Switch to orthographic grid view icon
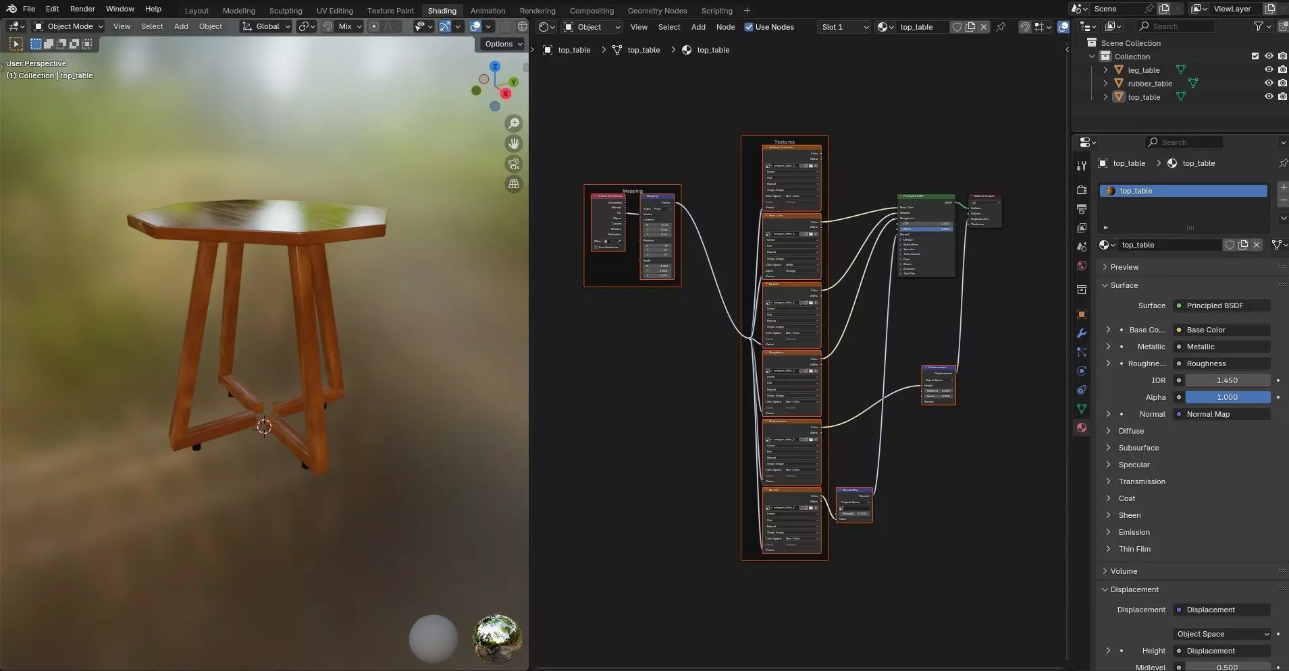Image resolution: width=1289 pixels, height=671 pixels. 514,184
